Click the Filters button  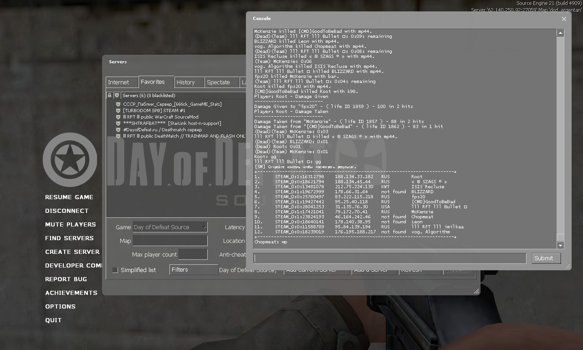(x=194, y=270)
